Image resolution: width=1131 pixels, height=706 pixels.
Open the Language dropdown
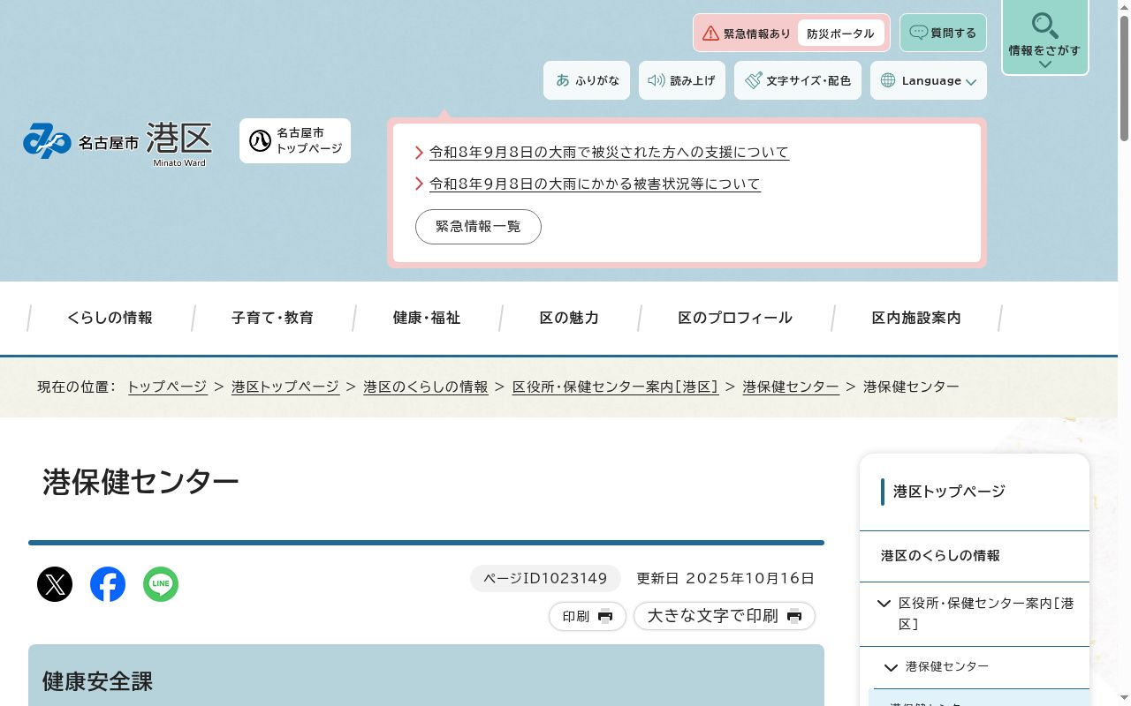click(929, 80)
